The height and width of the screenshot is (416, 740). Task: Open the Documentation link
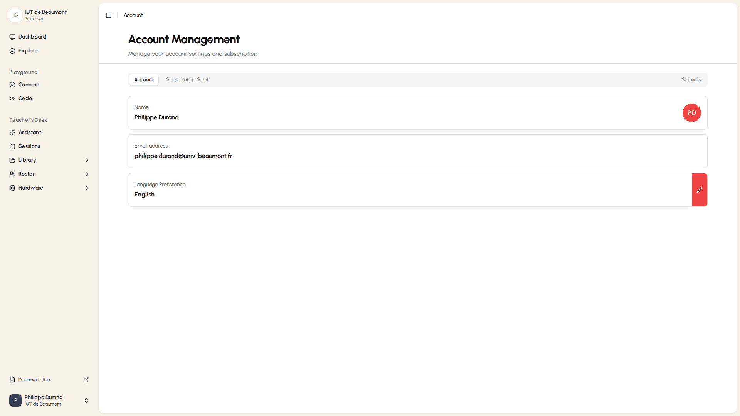(x=49, y=380)
